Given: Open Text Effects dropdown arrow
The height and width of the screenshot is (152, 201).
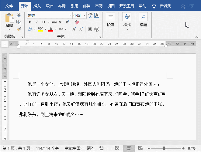Looking at the screenshot, I should click(x=35, y=29).
